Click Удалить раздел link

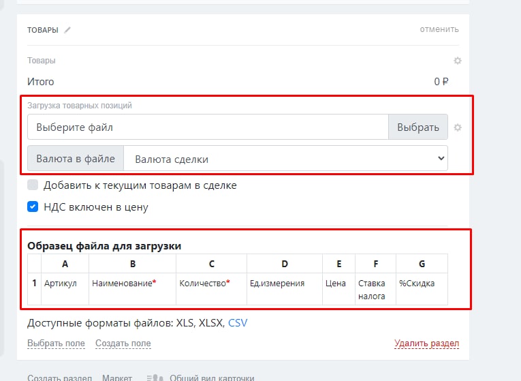coord(426,343)
